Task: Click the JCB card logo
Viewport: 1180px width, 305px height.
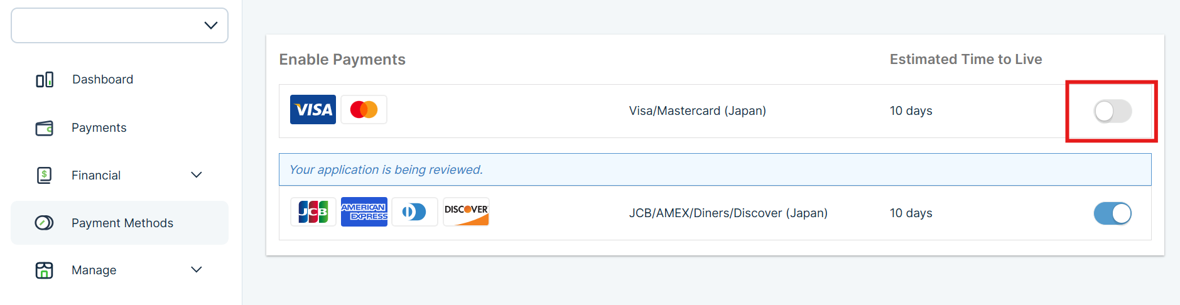Action: 313,212
